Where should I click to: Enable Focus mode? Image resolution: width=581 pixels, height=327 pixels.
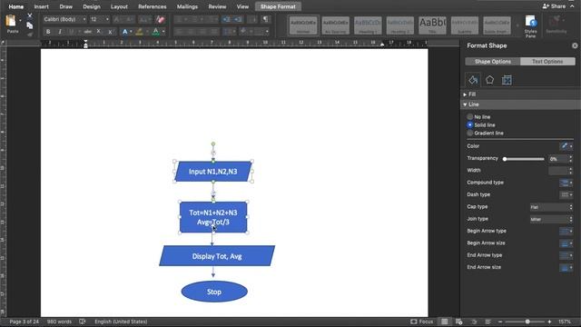[421, 322]
